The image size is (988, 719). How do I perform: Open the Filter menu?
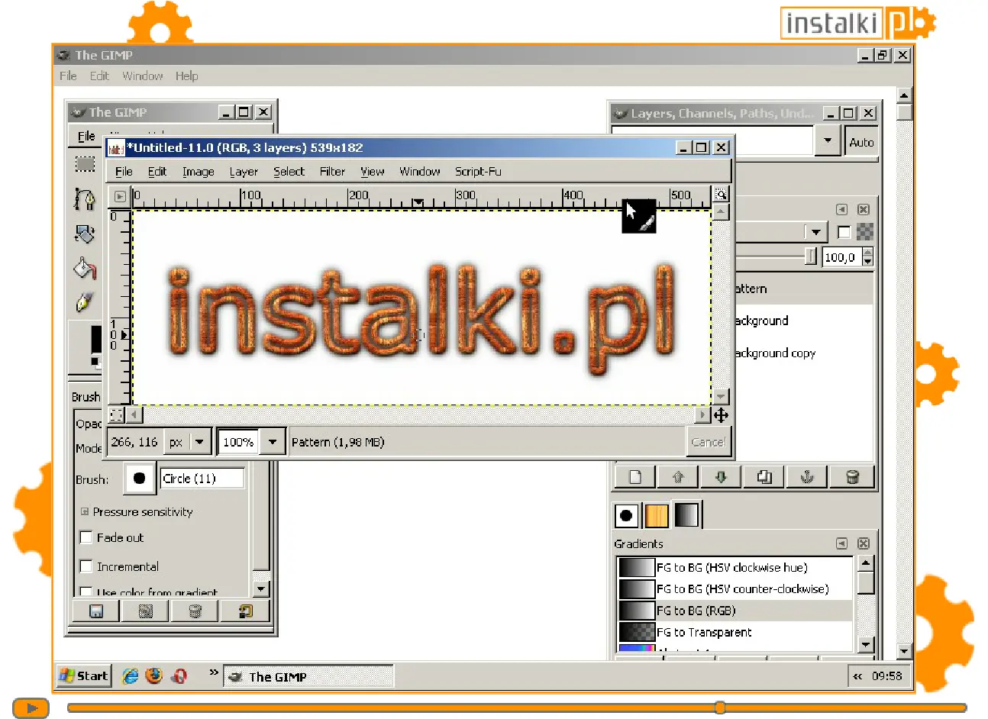coord(332,172)
